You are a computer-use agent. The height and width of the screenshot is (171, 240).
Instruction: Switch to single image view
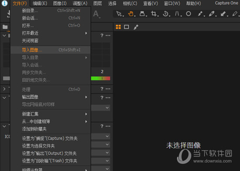(127, 27)
